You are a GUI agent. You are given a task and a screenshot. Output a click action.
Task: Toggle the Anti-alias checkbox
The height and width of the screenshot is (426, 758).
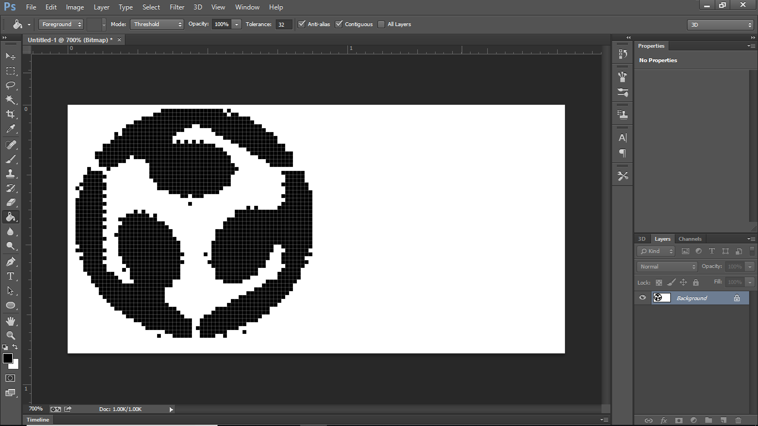(302, 24)
